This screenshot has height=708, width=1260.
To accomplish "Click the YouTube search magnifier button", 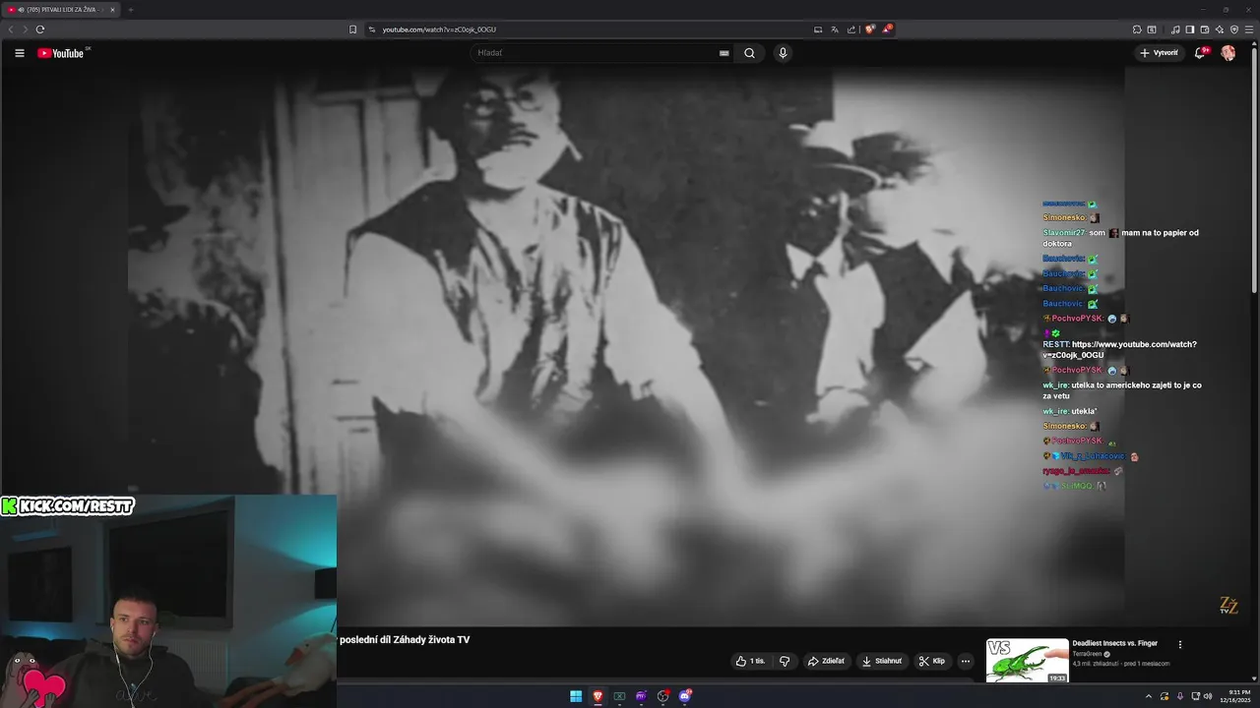I will (749, 53).
